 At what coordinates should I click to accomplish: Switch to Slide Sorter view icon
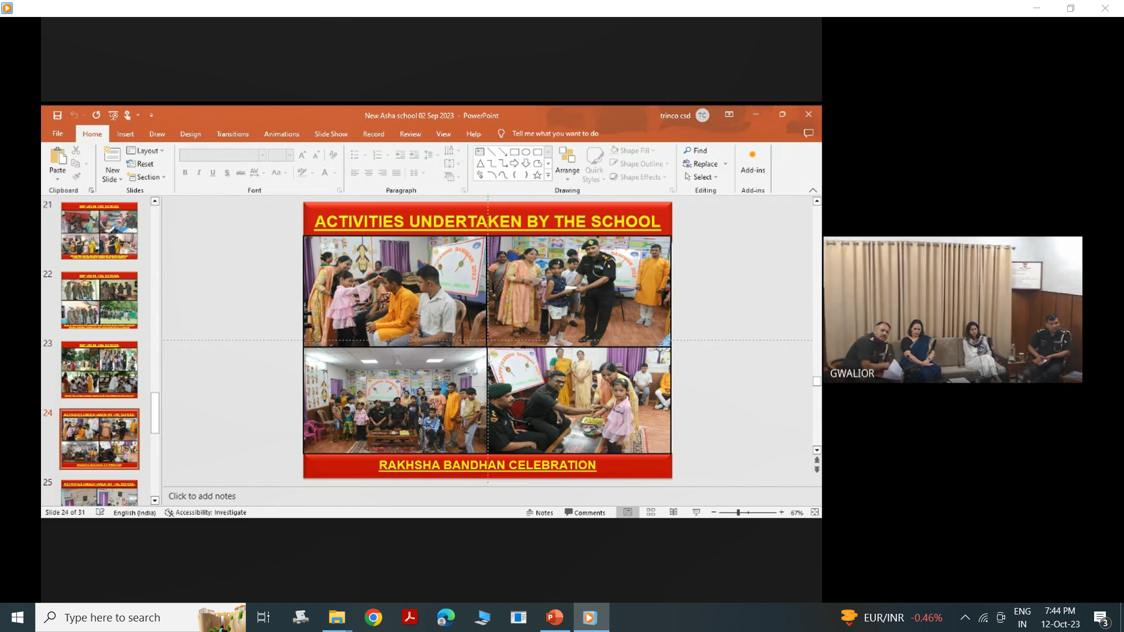click(x=650, y=512)
